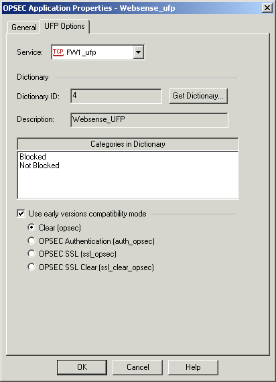276x382 pixels.
Task: Click the TCP service icon
Action: coord(58,52)
